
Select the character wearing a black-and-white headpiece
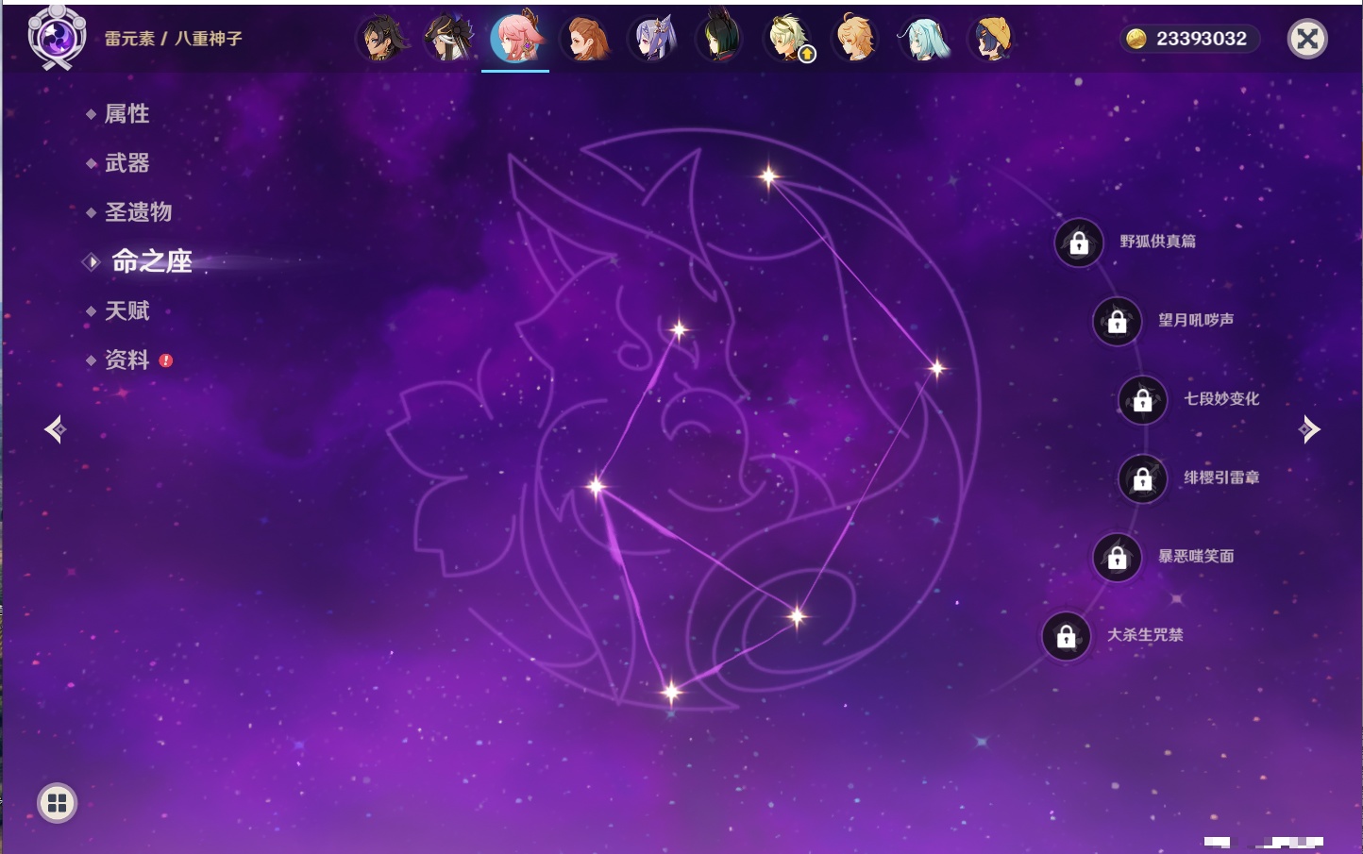pyautogui.click(x=448, y=39)
